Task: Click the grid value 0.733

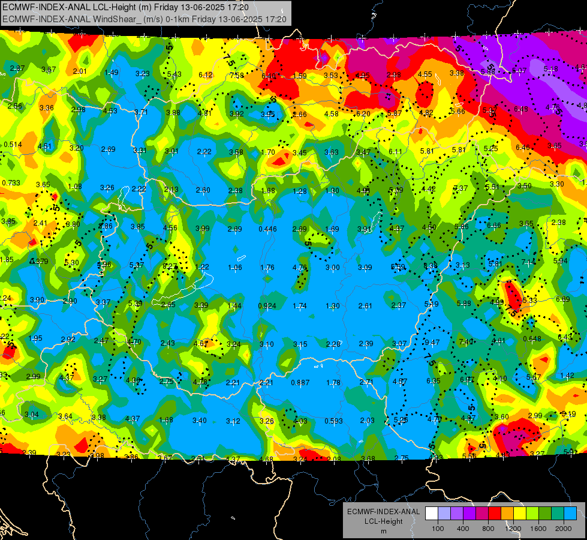Action: click(x=11, y=183)
